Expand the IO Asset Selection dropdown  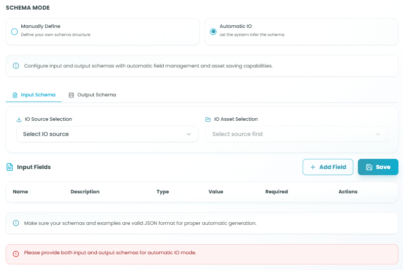[297, 134]
